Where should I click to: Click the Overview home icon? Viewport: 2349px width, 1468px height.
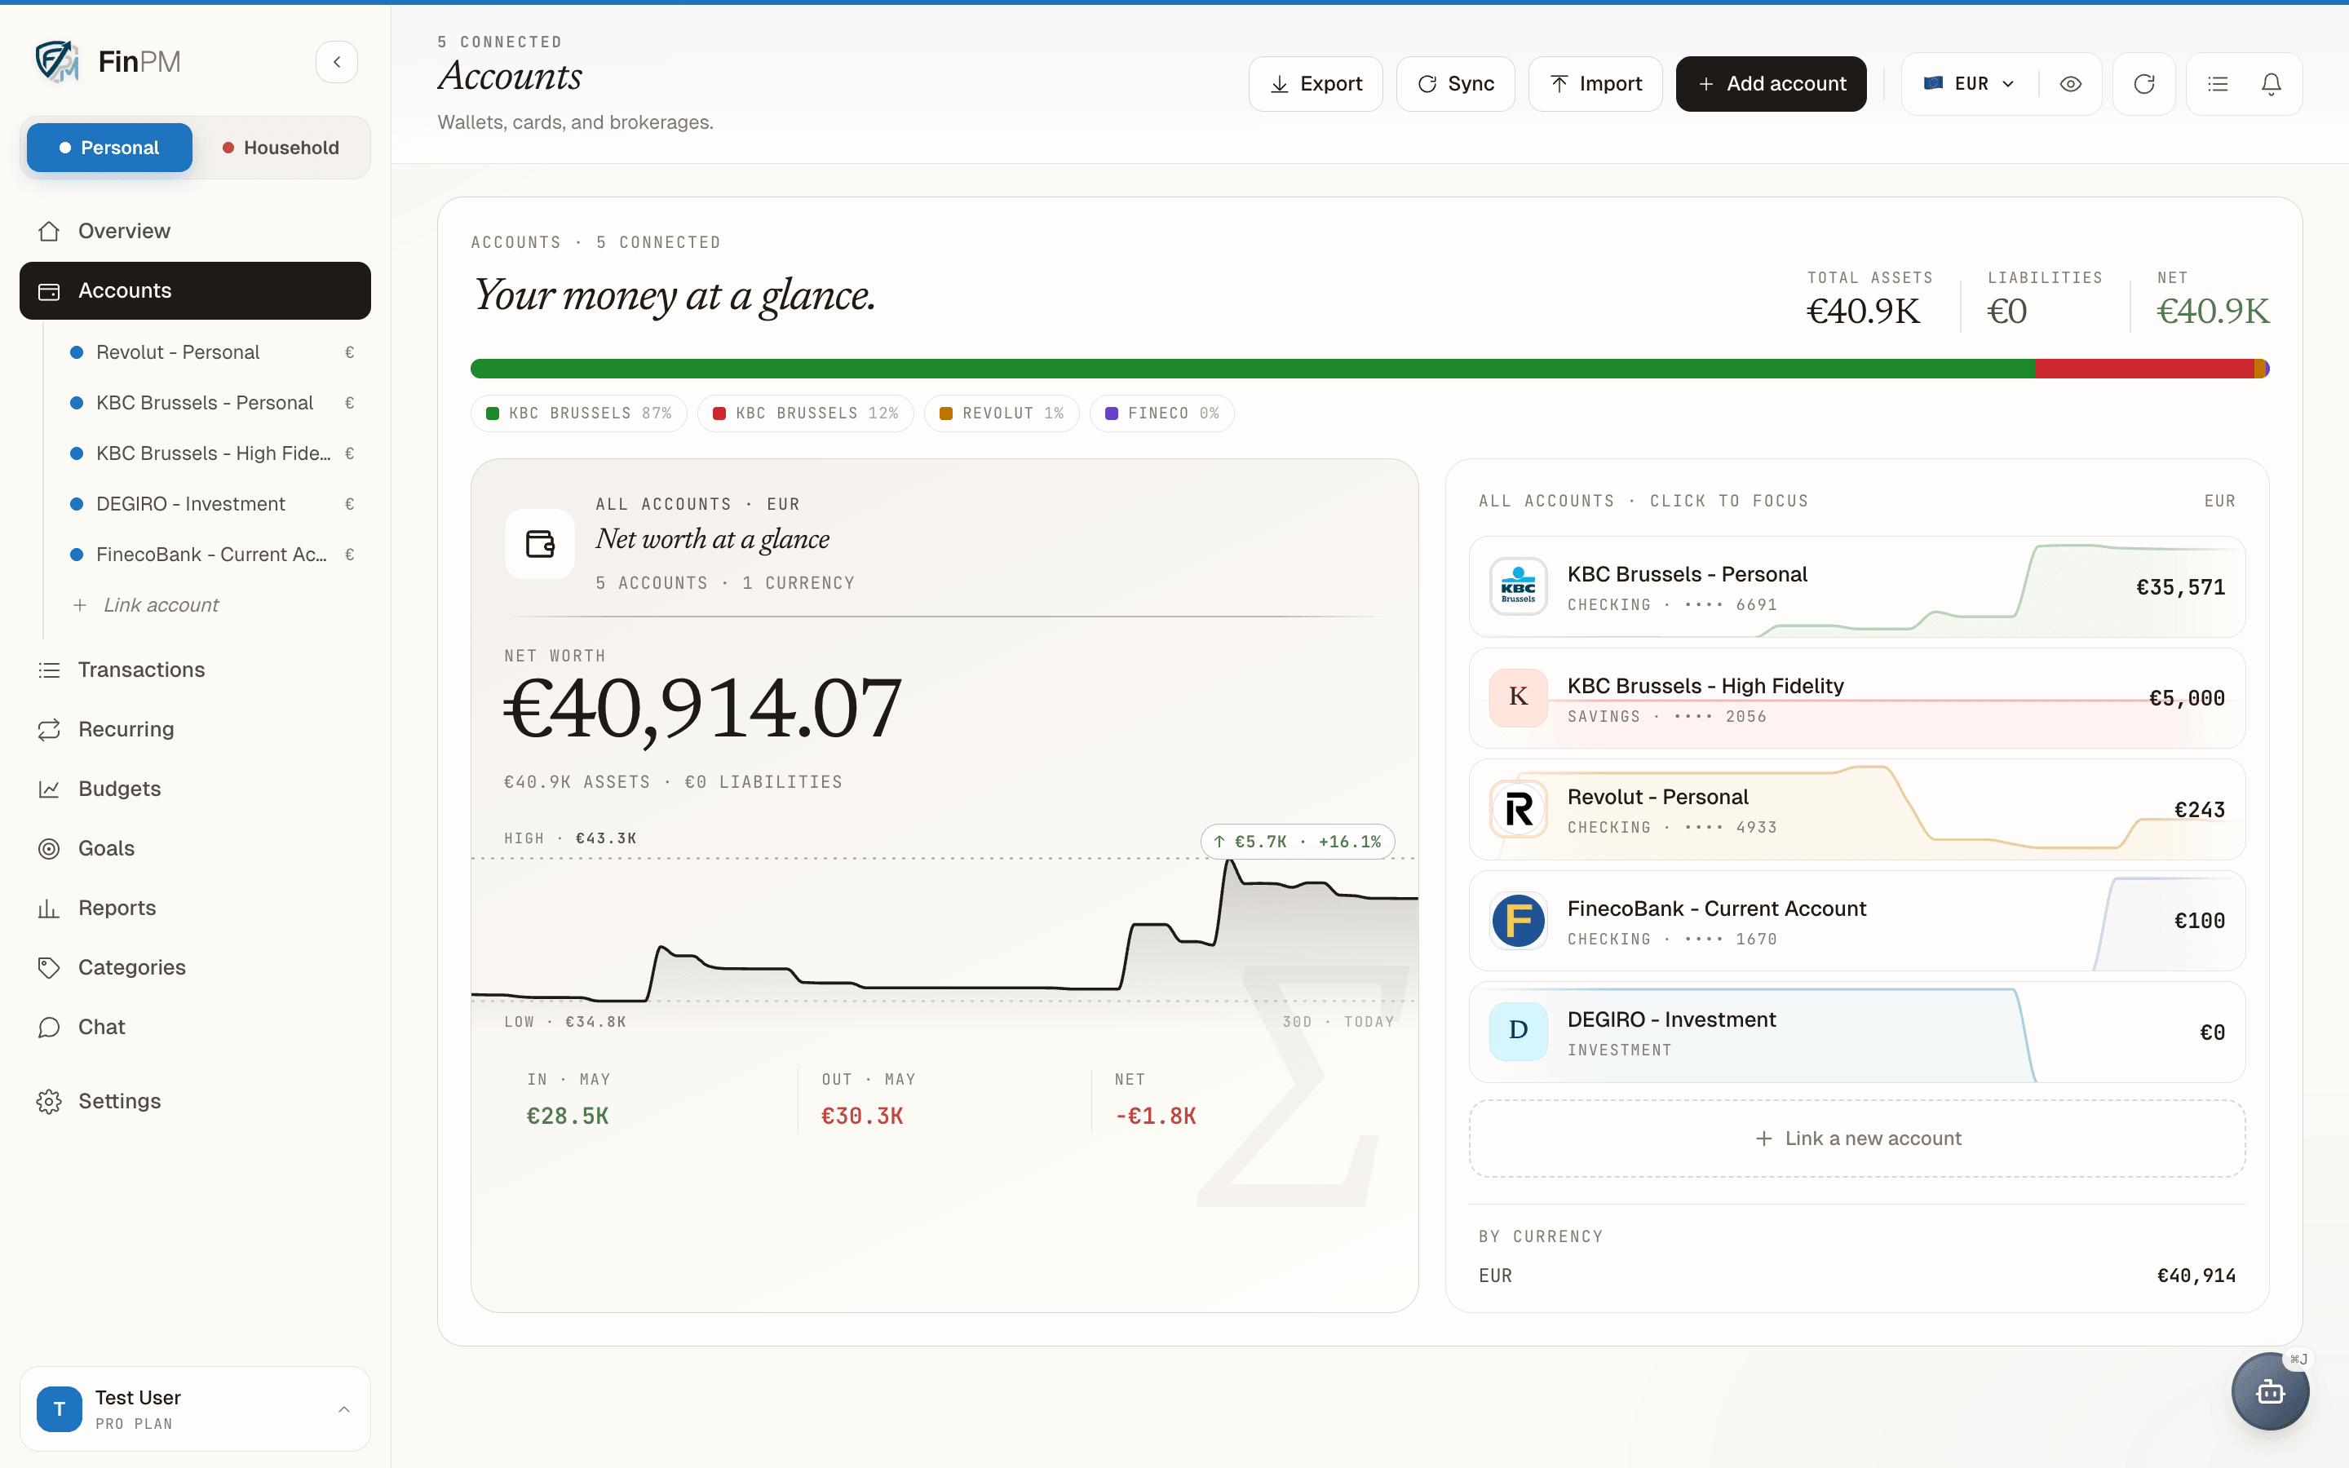[x=49, y=231]
